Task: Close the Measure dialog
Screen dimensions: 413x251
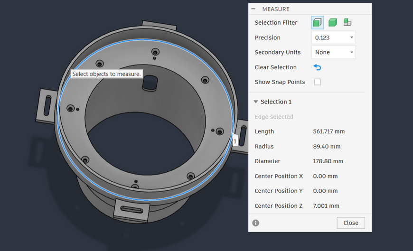Action: tap(351, 223)
